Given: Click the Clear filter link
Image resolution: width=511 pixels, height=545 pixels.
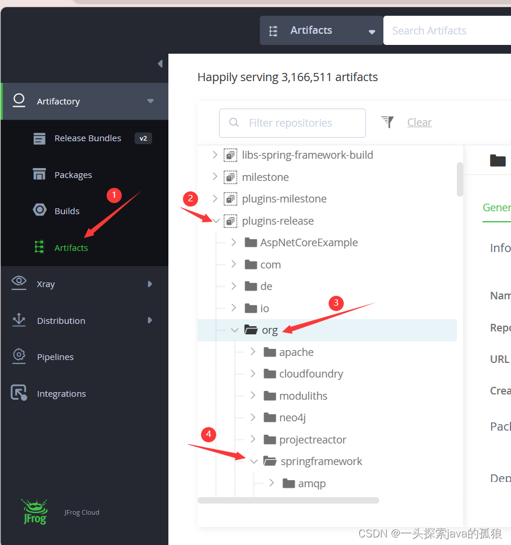Looking at the screenshot, I should click(420, 123).
